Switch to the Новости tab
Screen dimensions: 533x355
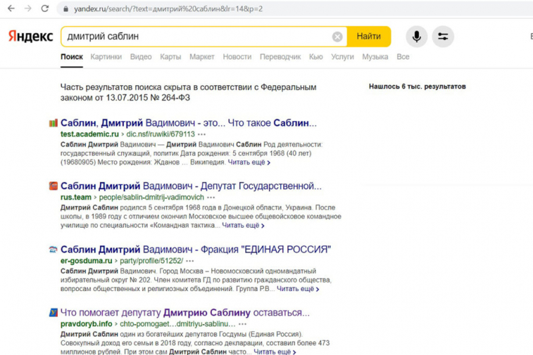click(x=237, y=57)
